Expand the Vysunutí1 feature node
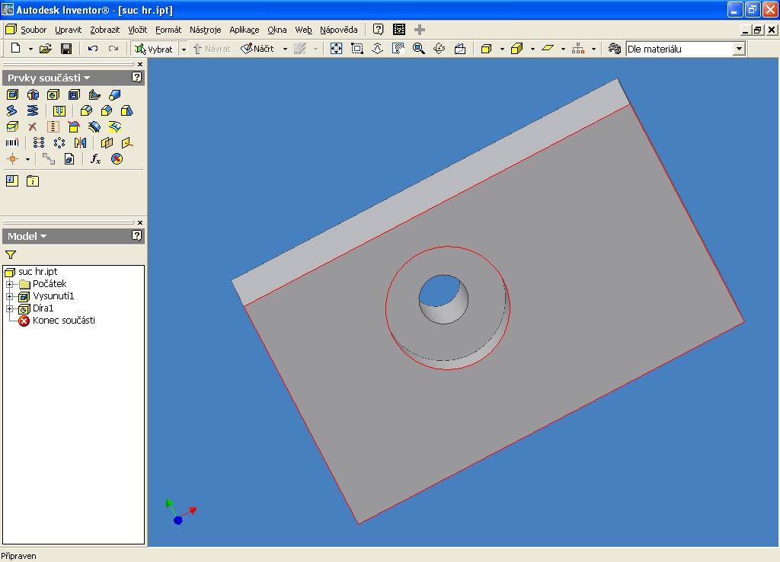This screenshot has width=780, height=562. pos(10,296)
